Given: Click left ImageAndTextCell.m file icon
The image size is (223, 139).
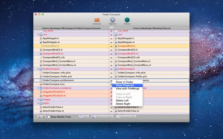Looking at the screenshot, I should click(x=41, y=96).
